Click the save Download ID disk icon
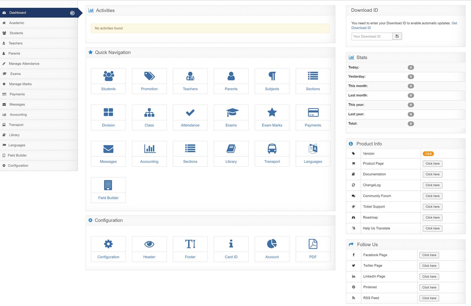The height and width of the screenshot is (306, 471). 397,36
